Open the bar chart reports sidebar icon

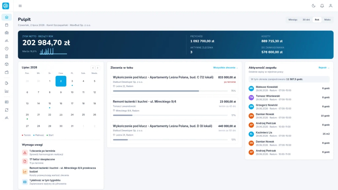pyautogui.click(x=7, y=91)
